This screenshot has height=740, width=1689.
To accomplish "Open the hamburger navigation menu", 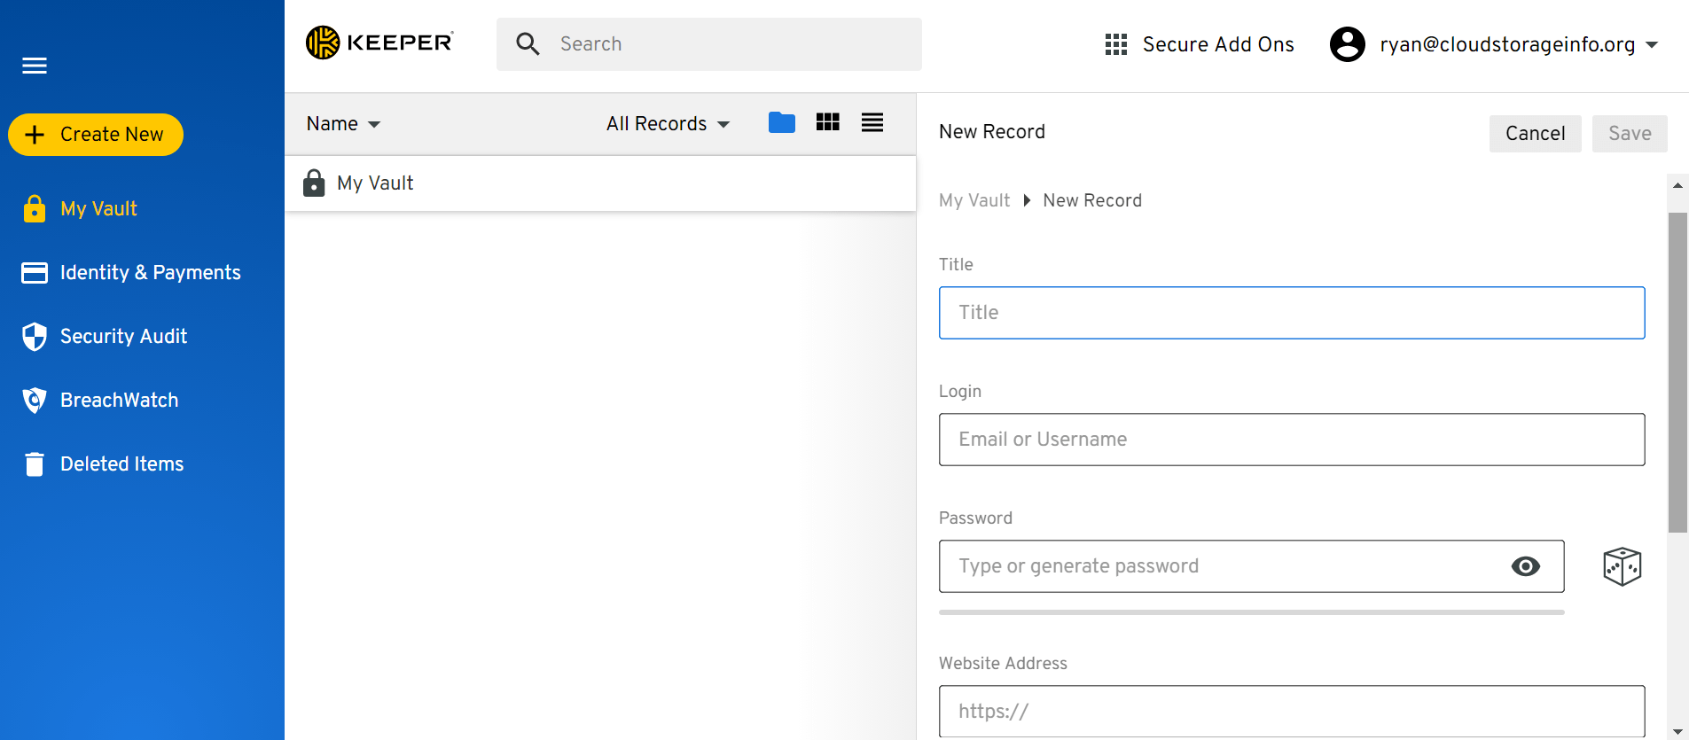I will pos(35,66).
